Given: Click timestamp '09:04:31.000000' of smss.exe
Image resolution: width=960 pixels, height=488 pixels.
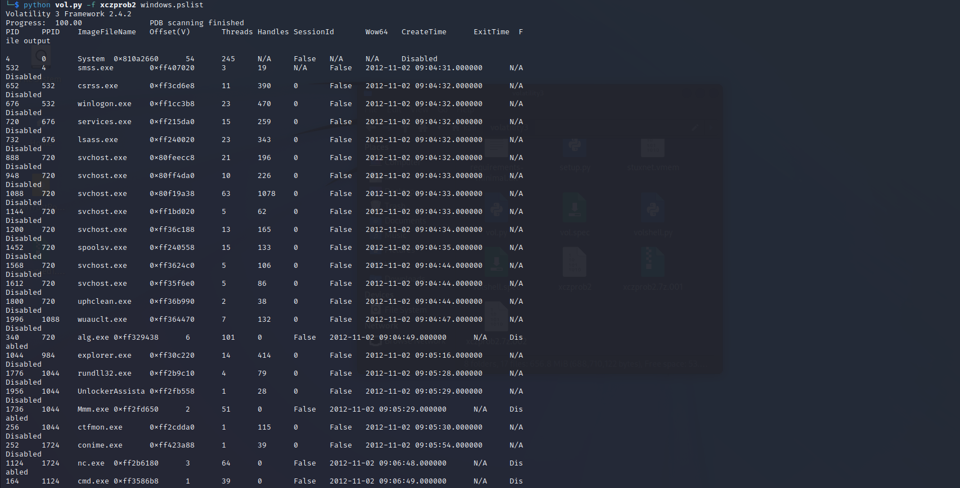Looking at the screenshot, I should pos(449,68).
